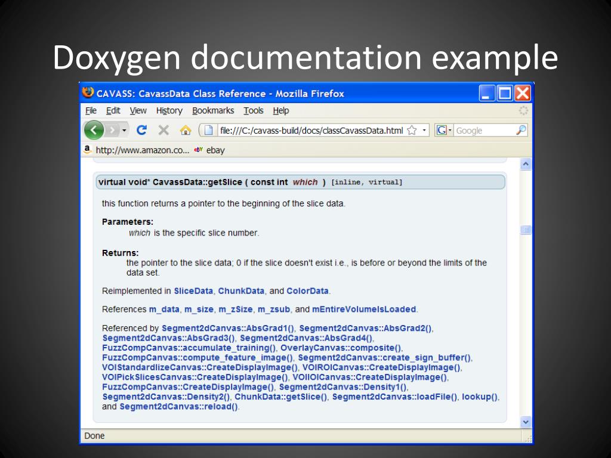Open VOIROICanvas::CreateDisplayImage() link
This screenshot has height=458, width=611.
tap(381, 367)
